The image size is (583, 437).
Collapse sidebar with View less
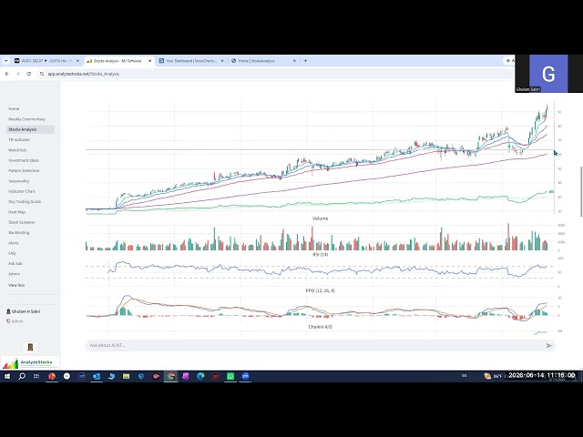16,285
